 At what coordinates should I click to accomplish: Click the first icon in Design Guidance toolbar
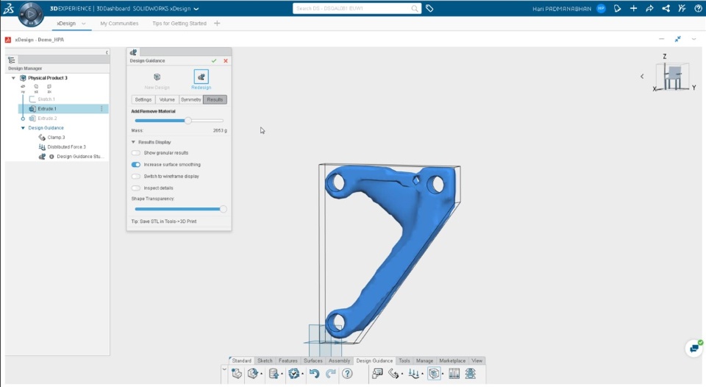click(377, 374)
